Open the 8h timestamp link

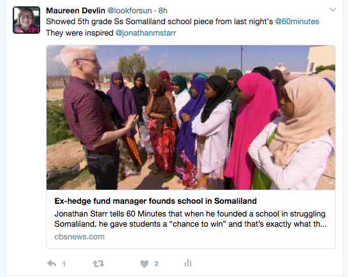point(163,10)
